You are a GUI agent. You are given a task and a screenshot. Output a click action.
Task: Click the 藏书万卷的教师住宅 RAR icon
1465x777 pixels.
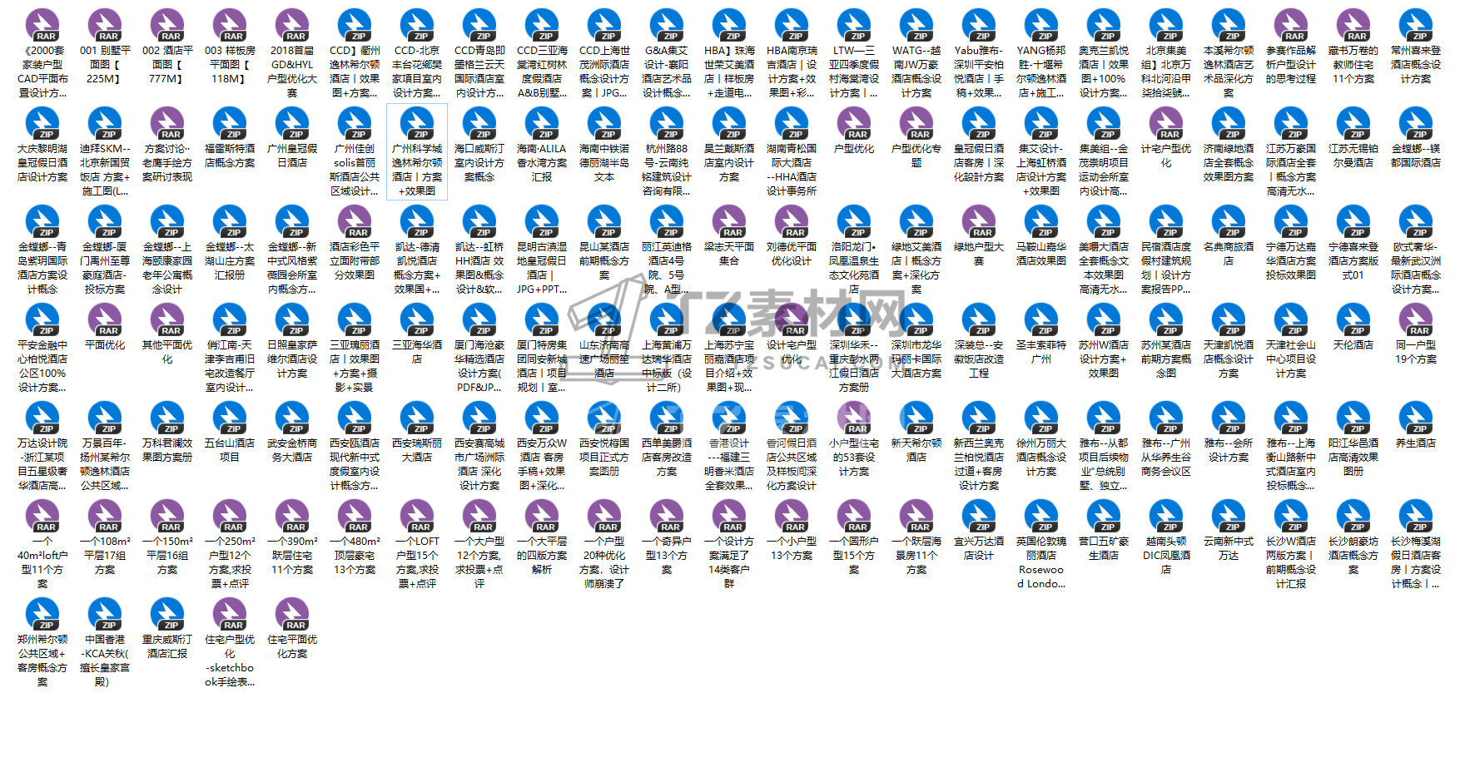coord(1353,25)
